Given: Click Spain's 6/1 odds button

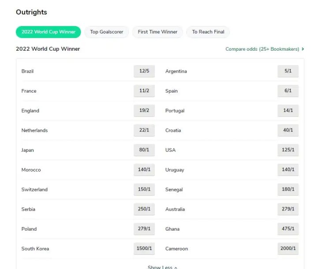Looking at the screenshot, I should click(x=288, y=91).
